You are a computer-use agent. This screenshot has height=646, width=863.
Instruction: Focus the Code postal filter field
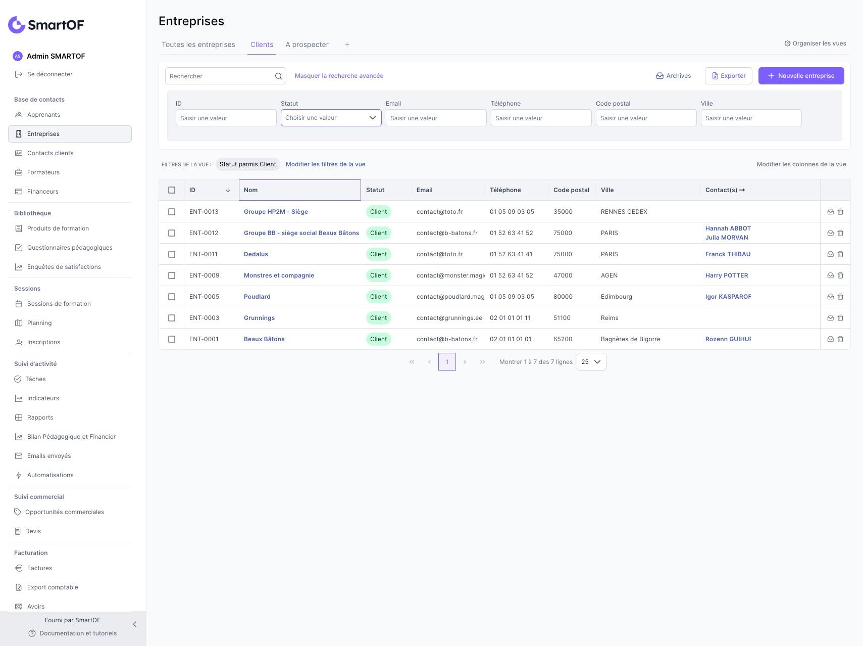(646, 118)
